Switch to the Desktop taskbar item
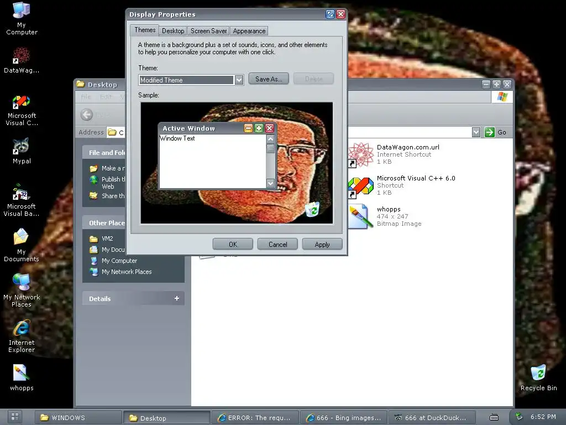Image resolution: width=566 pixels, height=425 pixels. [x=167, y=418]
